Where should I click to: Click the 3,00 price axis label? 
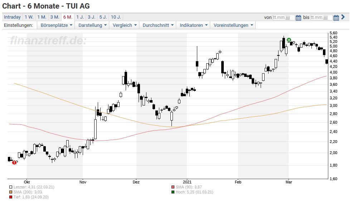pos(333,105)
